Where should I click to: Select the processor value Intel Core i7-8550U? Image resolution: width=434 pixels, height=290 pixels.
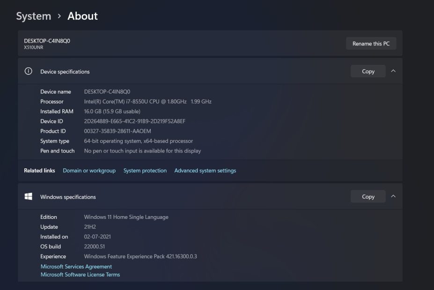coord(148,101)
